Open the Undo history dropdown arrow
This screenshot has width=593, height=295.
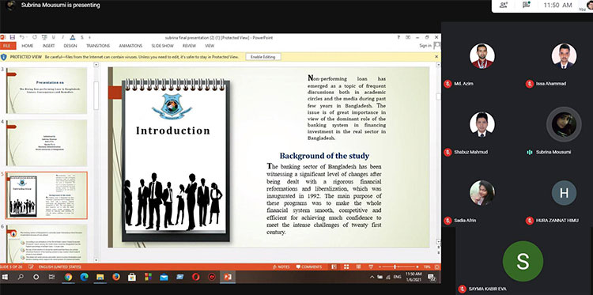point(27,37)
